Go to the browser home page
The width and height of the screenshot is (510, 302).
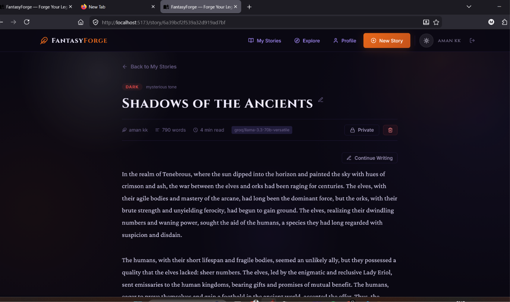point(81,22)
